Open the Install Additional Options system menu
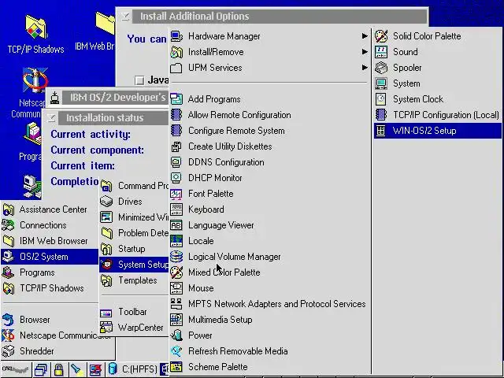Screen dimensions: 504x378 [125, 17]
